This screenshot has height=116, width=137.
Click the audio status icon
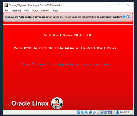(86, 112)
